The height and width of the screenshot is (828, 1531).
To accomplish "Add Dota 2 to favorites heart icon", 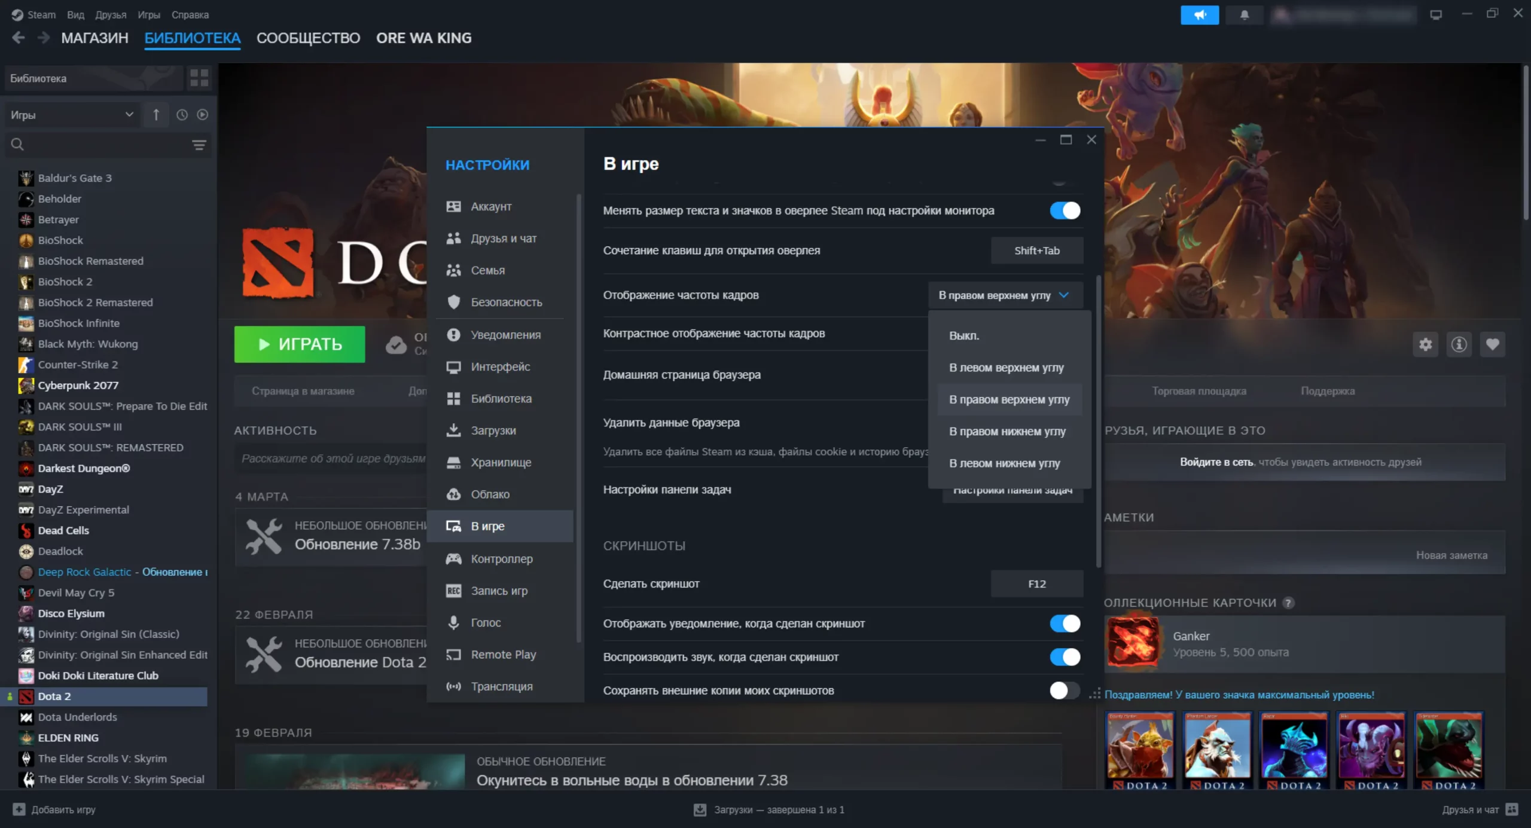I will [x=1492, y=344].
